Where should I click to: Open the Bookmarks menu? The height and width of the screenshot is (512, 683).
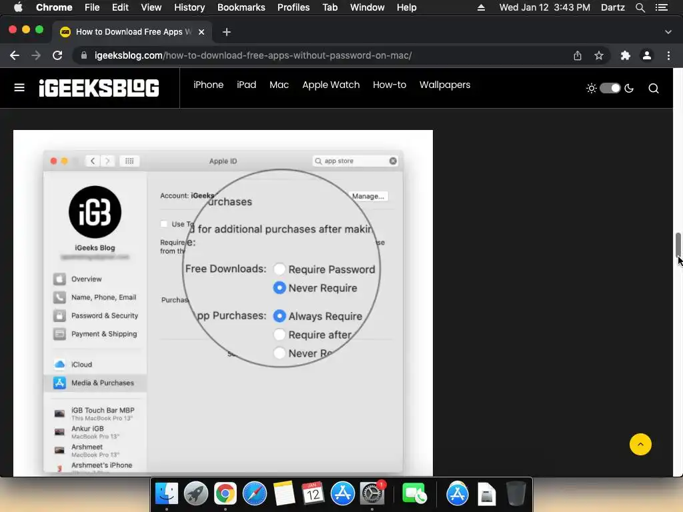(241, 7)
